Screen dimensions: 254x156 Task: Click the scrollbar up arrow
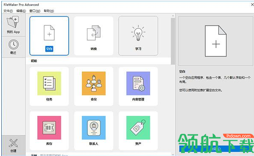coord(173,16)
